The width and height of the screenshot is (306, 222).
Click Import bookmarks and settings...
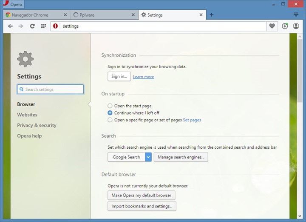tap(142, 206)
